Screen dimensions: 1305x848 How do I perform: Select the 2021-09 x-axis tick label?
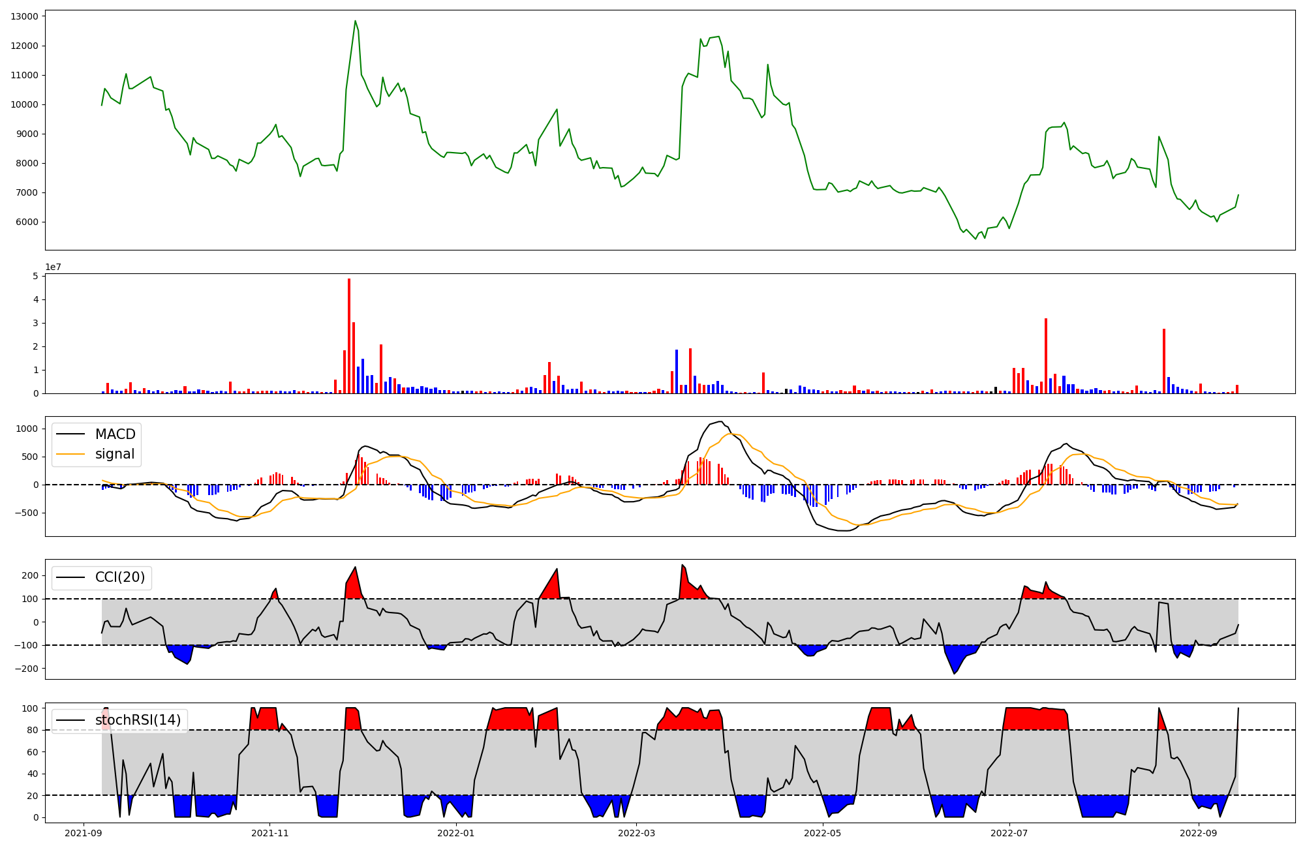[x=83, y=833]
